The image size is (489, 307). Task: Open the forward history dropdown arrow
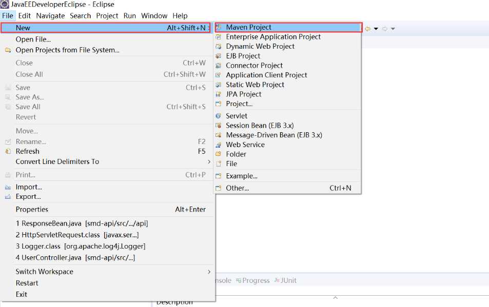pos(393,29)
